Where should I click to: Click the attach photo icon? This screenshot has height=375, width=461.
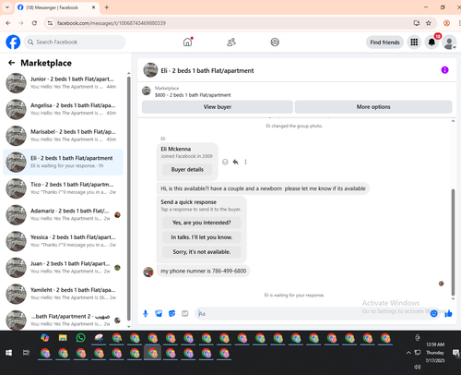click(x=159, y=313)
